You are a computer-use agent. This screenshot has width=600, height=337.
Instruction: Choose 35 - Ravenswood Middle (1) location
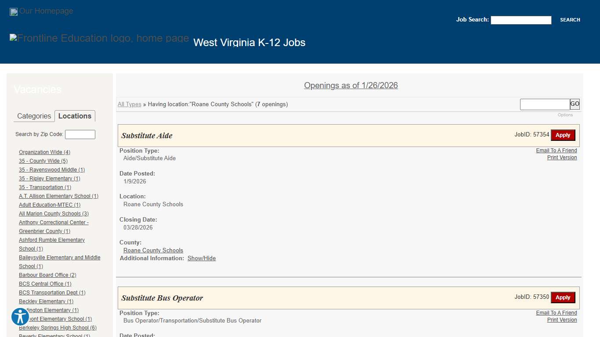click(52, 170)
